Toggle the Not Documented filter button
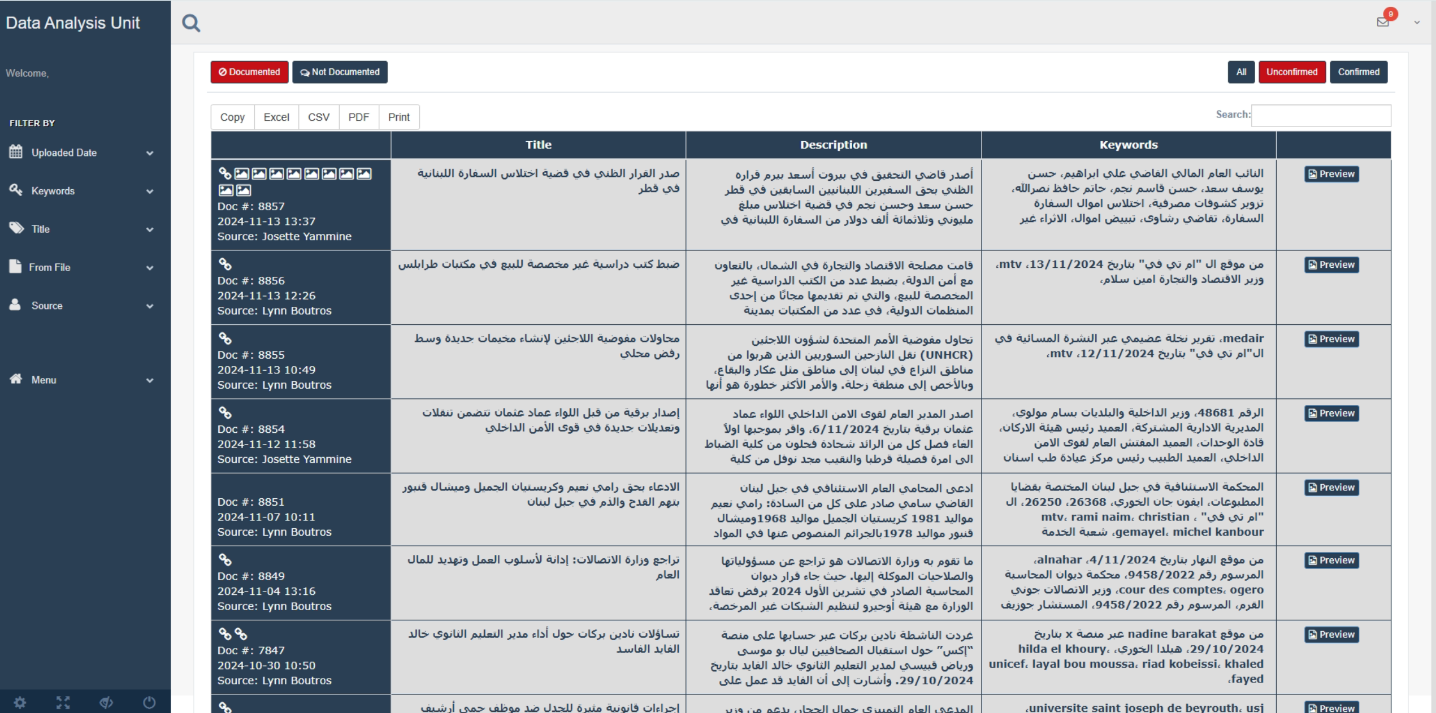The height and width of the screenshot is (713, 1436). click(x=340, y=72)
